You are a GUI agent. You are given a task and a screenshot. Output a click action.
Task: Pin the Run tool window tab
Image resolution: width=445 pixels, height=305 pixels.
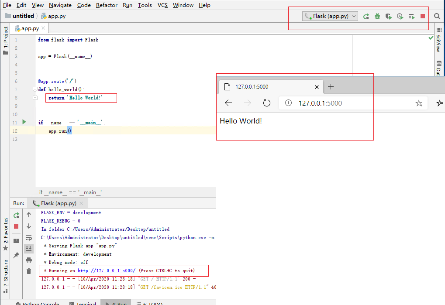point(16,254)
